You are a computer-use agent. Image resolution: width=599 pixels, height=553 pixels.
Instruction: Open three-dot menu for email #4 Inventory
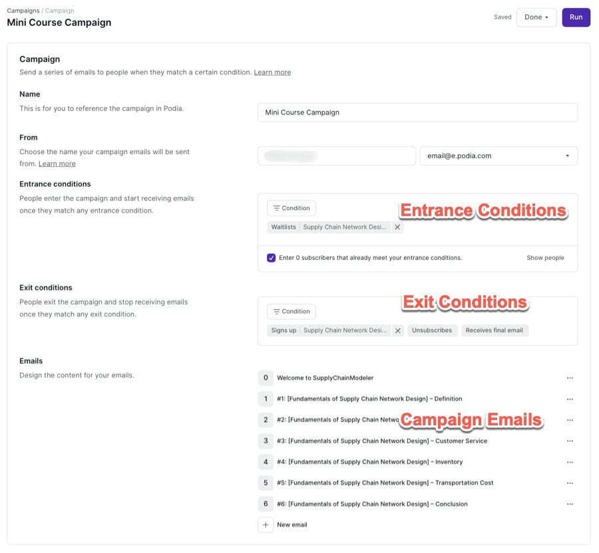569,462
